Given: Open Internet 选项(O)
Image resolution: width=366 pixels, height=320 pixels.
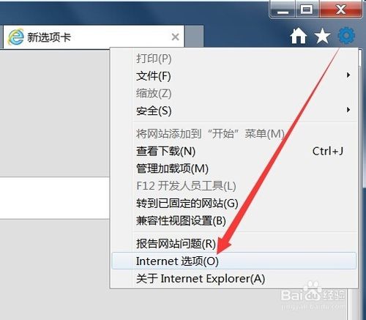Looking at the screenshot, I should [x=234, y=261].
